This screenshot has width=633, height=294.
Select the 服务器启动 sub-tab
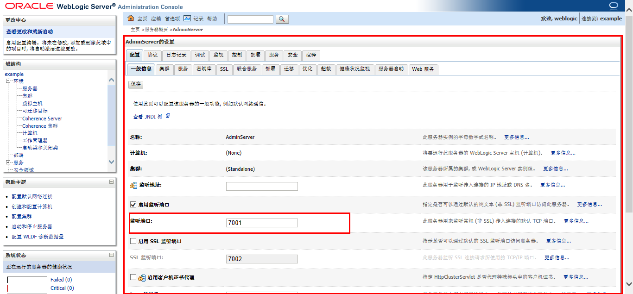(391, 69)
